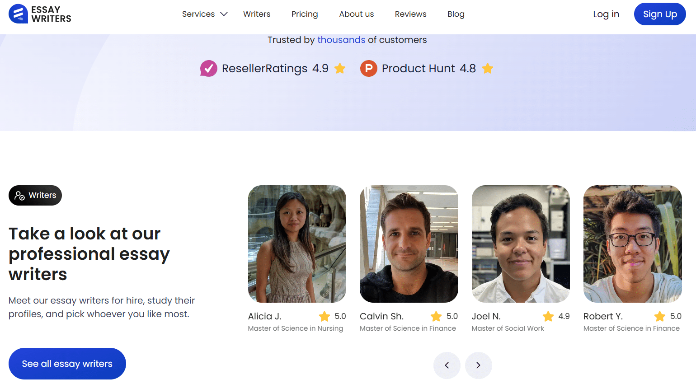Image resolution: width=696 pixels, height=384 pixels.
Task: Click the ResellerRatings 4.9 star icon
Action: pyautogui.click(x=340, y=69)
